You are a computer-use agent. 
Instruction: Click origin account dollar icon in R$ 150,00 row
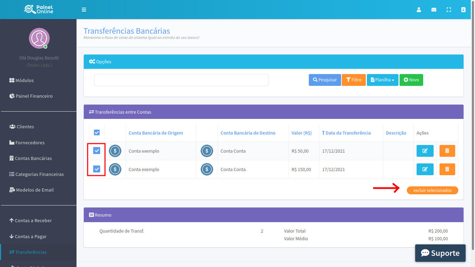tap(115, 169)
